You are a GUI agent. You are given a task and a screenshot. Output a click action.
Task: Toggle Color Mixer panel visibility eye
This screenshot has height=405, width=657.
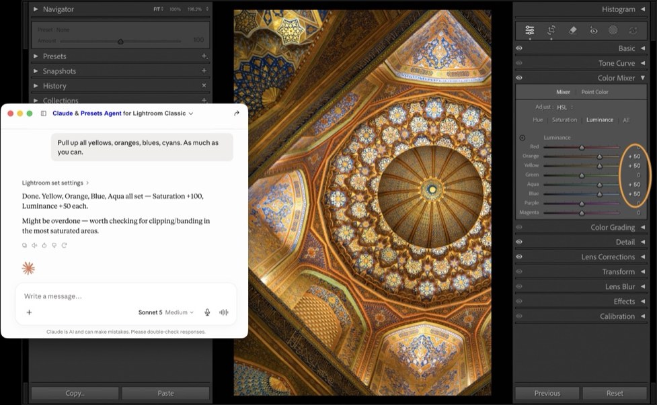[x=519, y=78]
